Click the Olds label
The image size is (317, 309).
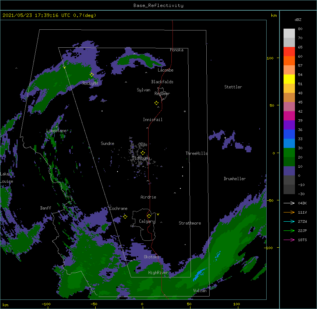tap(143, 145)
